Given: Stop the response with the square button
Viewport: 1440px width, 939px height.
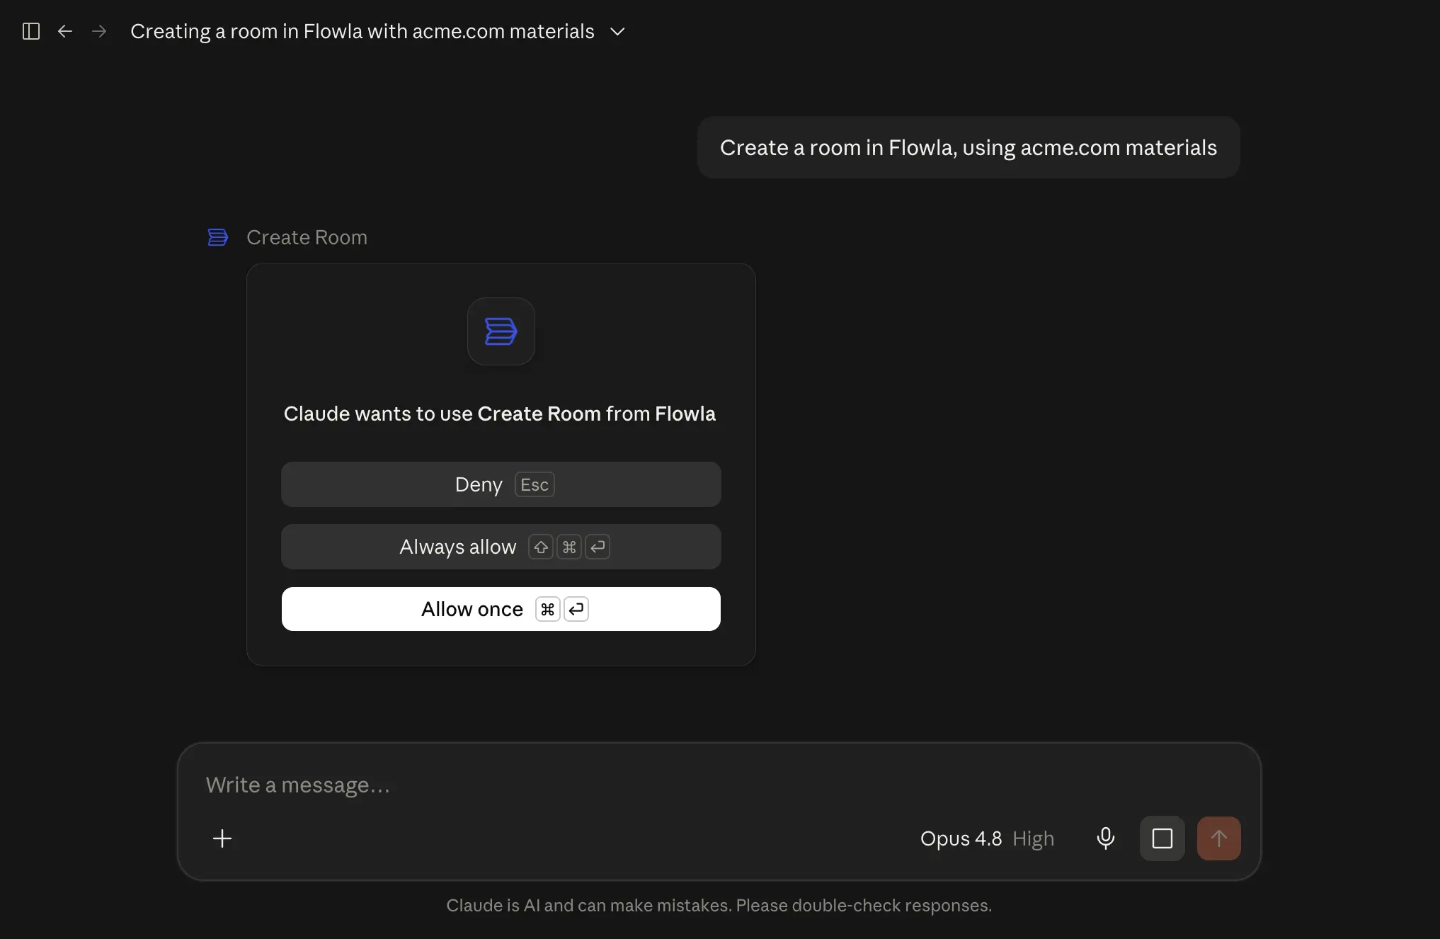Looking at the screenshot, I should 1162,838.
